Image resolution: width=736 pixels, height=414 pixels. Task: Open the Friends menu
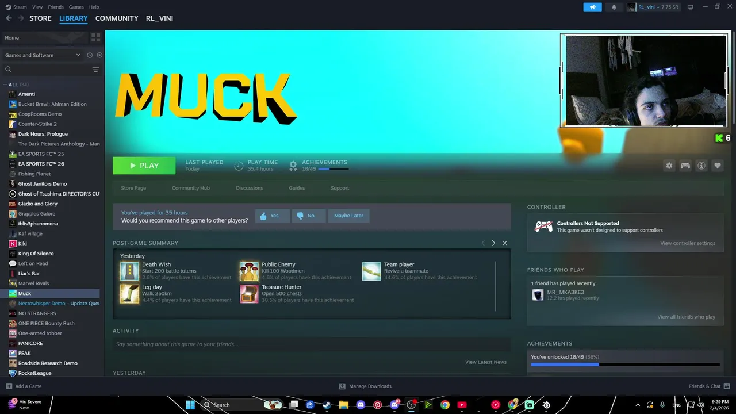pyautogui.click(x=56, y=7)
